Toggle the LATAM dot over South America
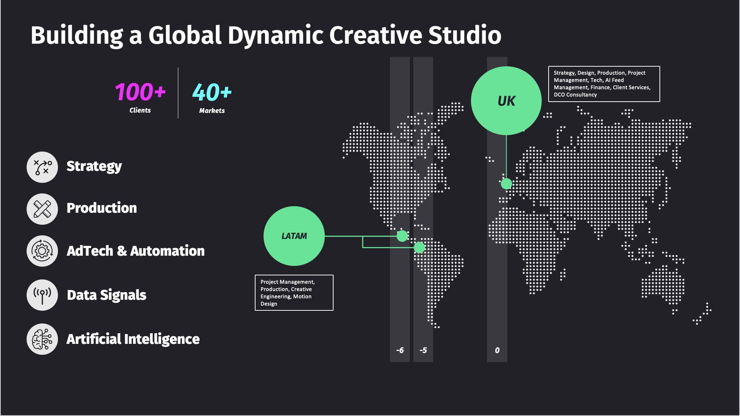The height and width of the screenshot is (416, 740). 420,247
